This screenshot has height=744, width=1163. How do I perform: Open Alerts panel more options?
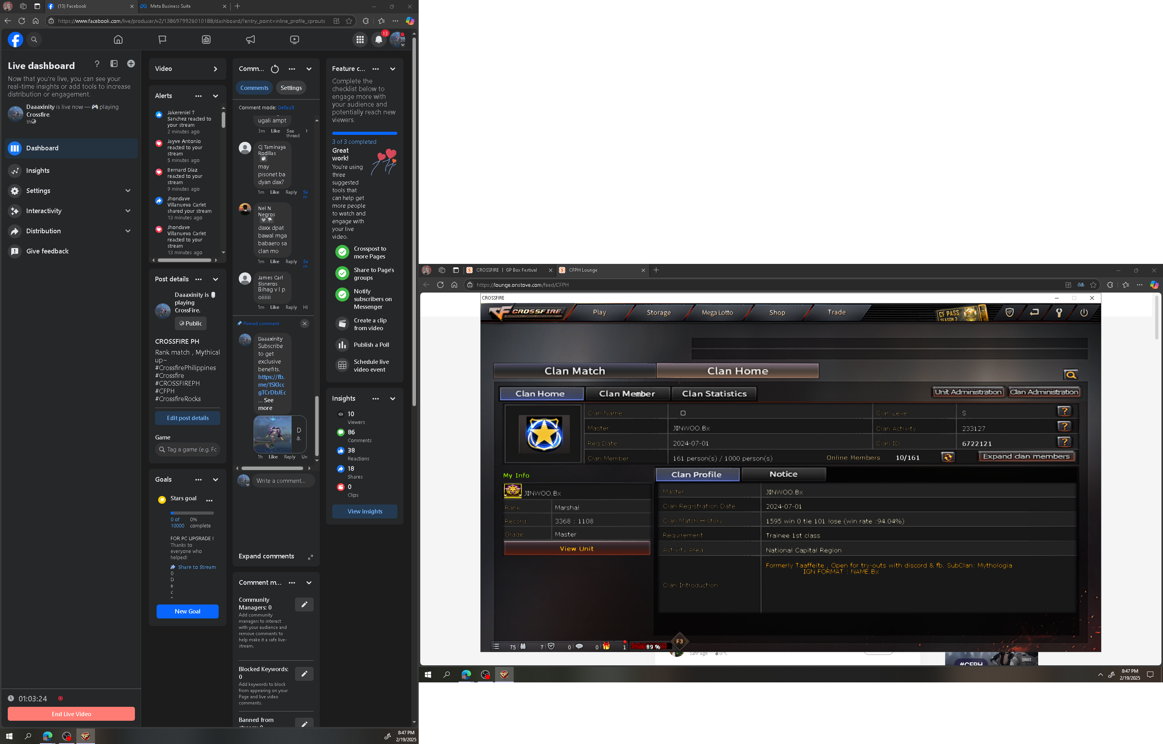tap(198, 96)
